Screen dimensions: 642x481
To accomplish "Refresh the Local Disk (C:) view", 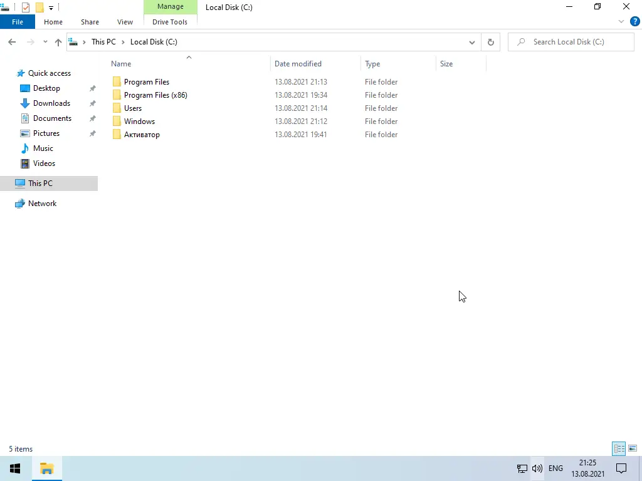I will [490, 42].
